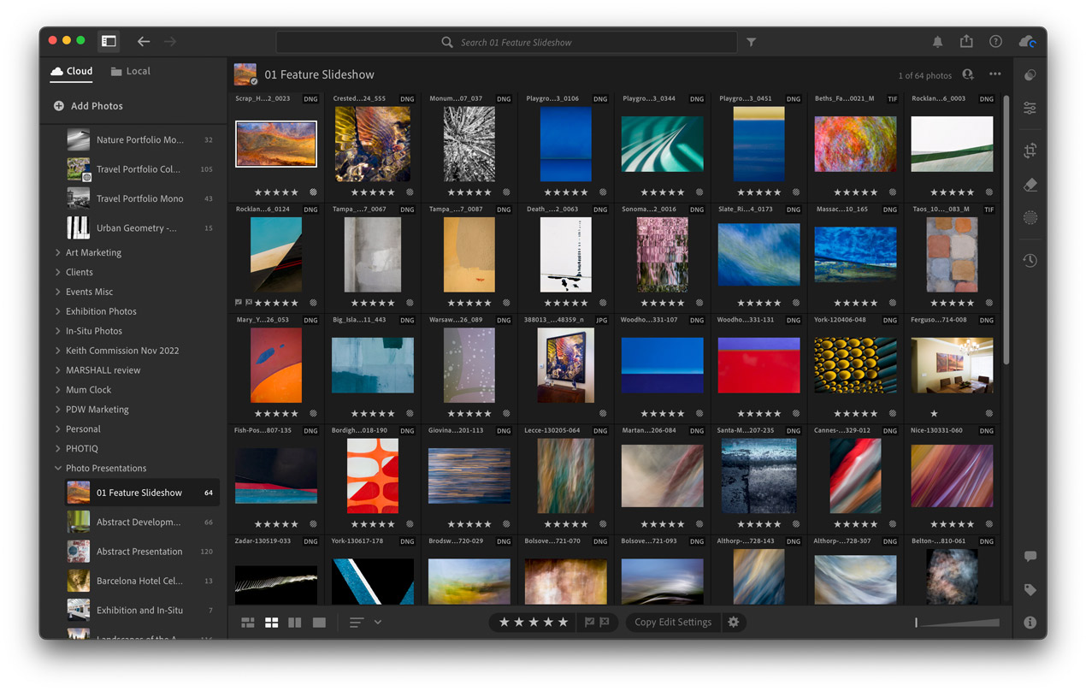
Task: Switch to Photo Grid view
Action: pyautogui.click(x=248, y=623)
